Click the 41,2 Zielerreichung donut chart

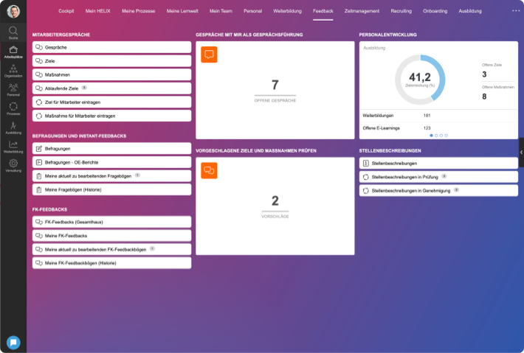(x=420, y=80)
